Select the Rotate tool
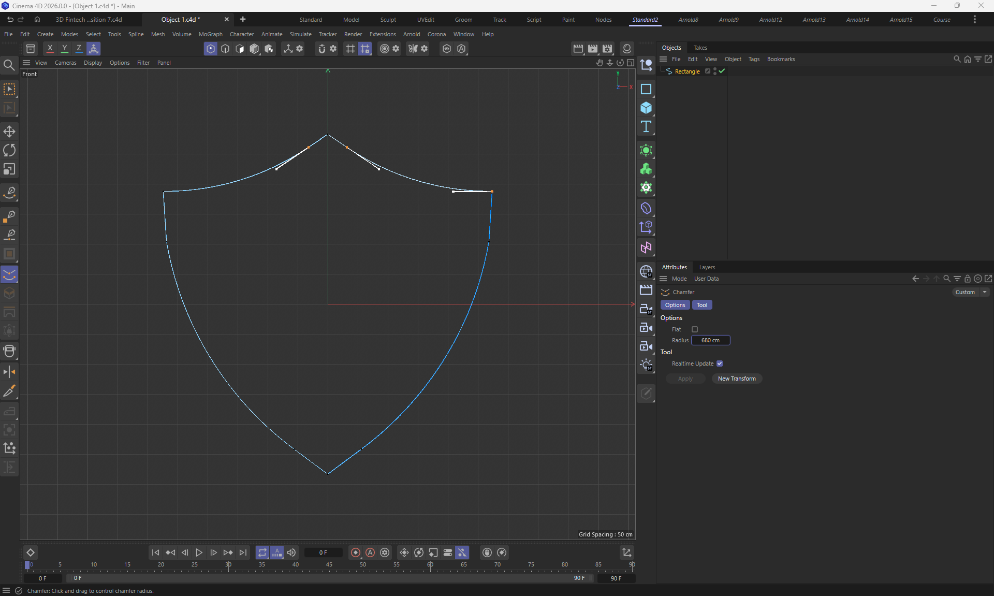994x596 pixels. pyautogui.click(x=9, y=150)
